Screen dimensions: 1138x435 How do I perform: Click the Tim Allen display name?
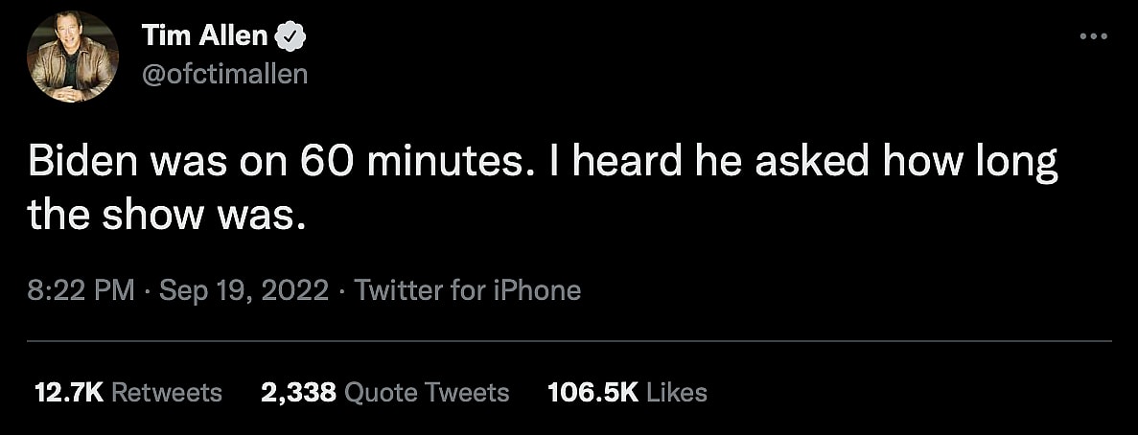click(205, 36)
